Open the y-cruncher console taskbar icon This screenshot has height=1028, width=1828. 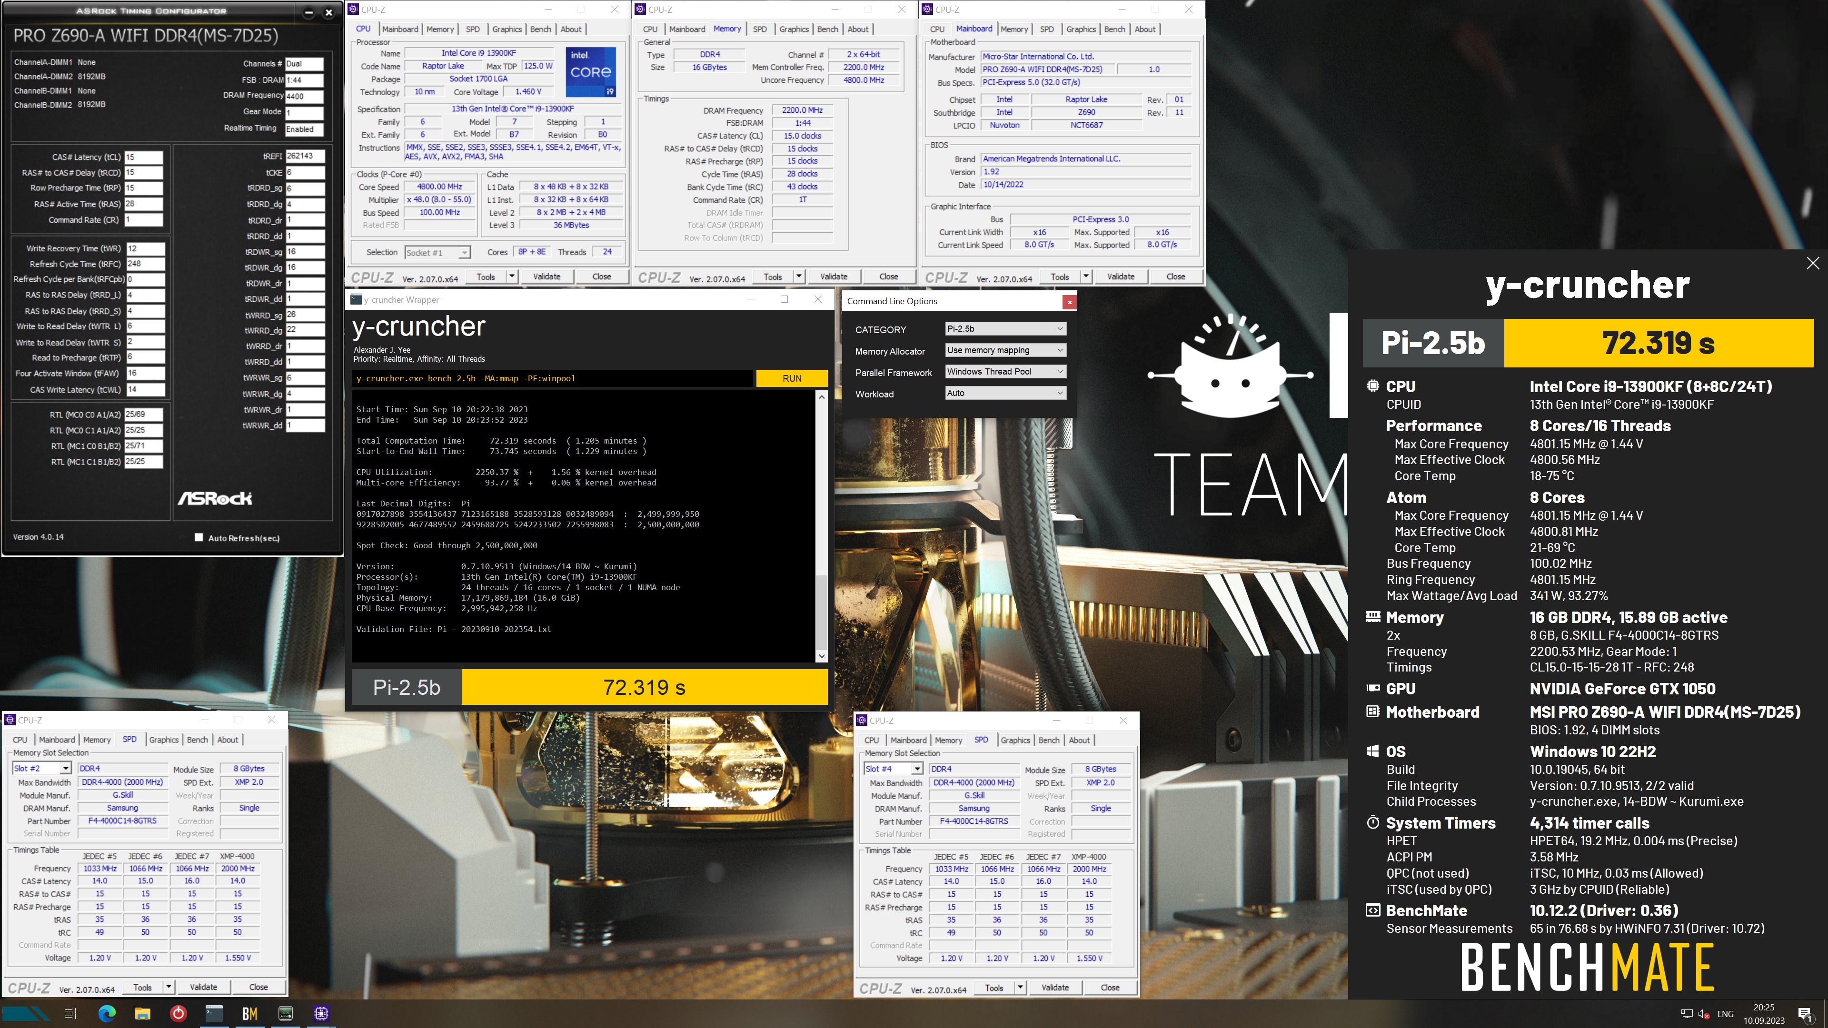[x=214, y=1014]
